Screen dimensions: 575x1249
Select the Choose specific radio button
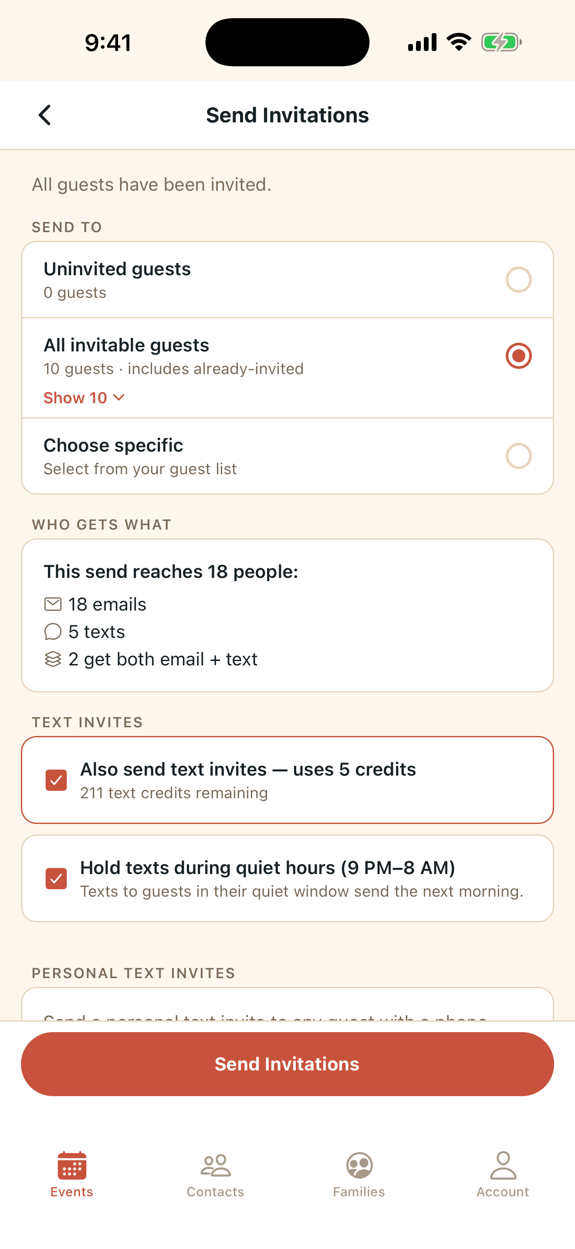tap(519, 456)
